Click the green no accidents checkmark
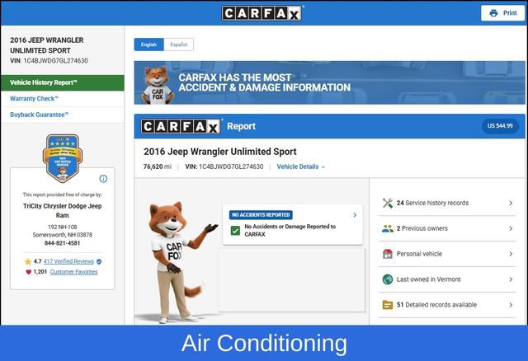 tap(235, 230)
